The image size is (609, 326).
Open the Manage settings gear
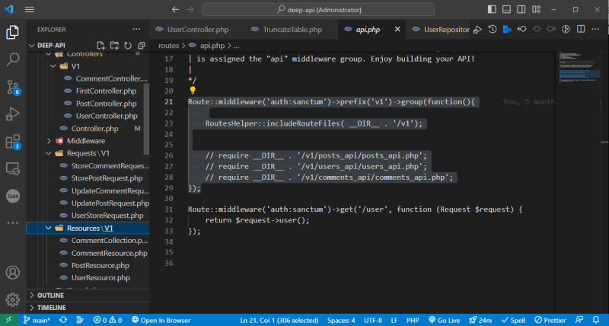click(x=12, y=299)
